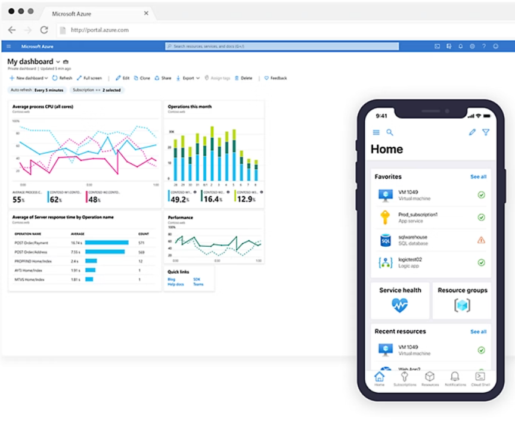This screenshot has width=515, height=428.
Task: Open logictest02 Logic app favorite
Action: pos(431,262)
